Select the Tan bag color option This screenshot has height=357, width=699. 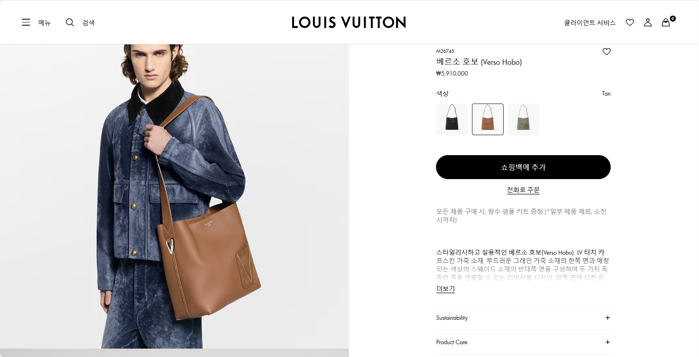tap(488, 119)
